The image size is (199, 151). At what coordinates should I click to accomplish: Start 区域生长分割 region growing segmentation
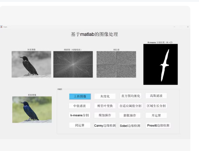point(156,106)
